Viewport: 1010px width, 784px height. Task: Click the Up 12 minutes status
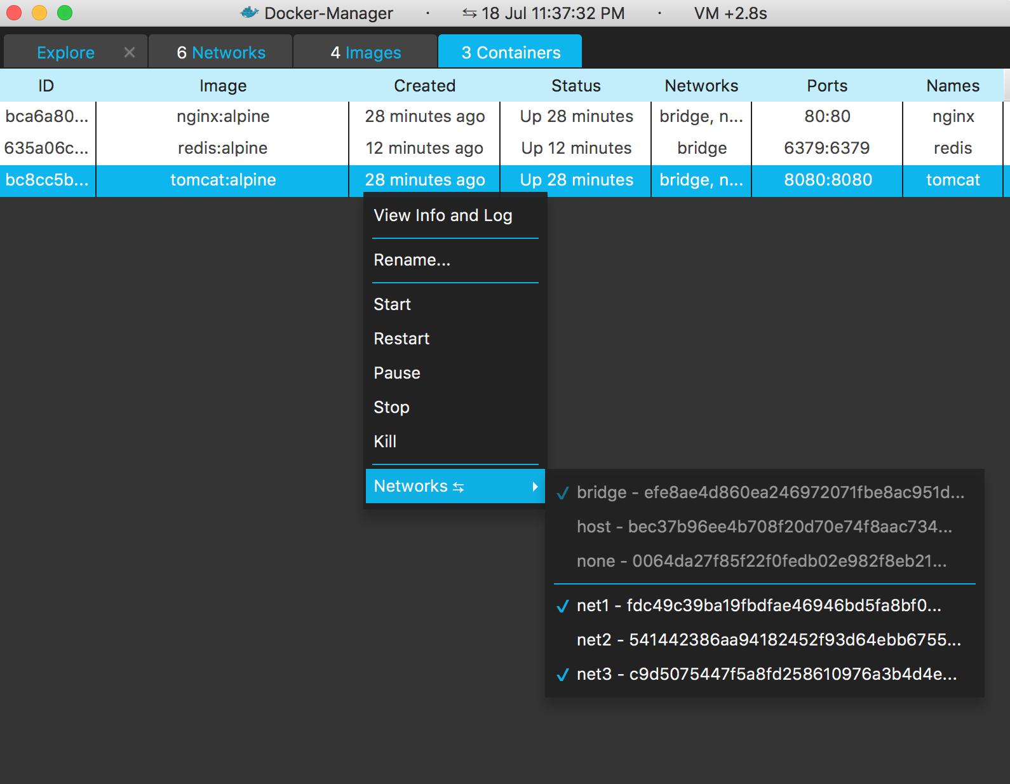click(x=576, y=148)
